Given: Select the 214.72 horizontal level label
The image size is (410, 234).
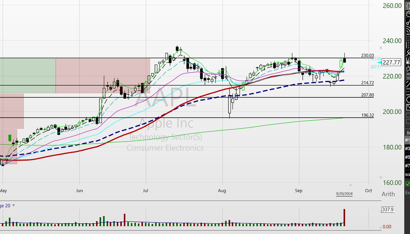Looking at the screenshot, I should pyautogui.click(x=367, y=83).
